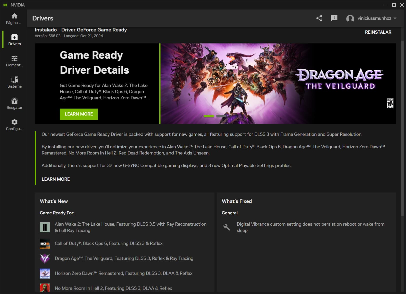Image resolution: width=406 pixels, height=294 pixels.
Task: Click the Horizon Zero Dawn game icon
Action: [45, 274]
